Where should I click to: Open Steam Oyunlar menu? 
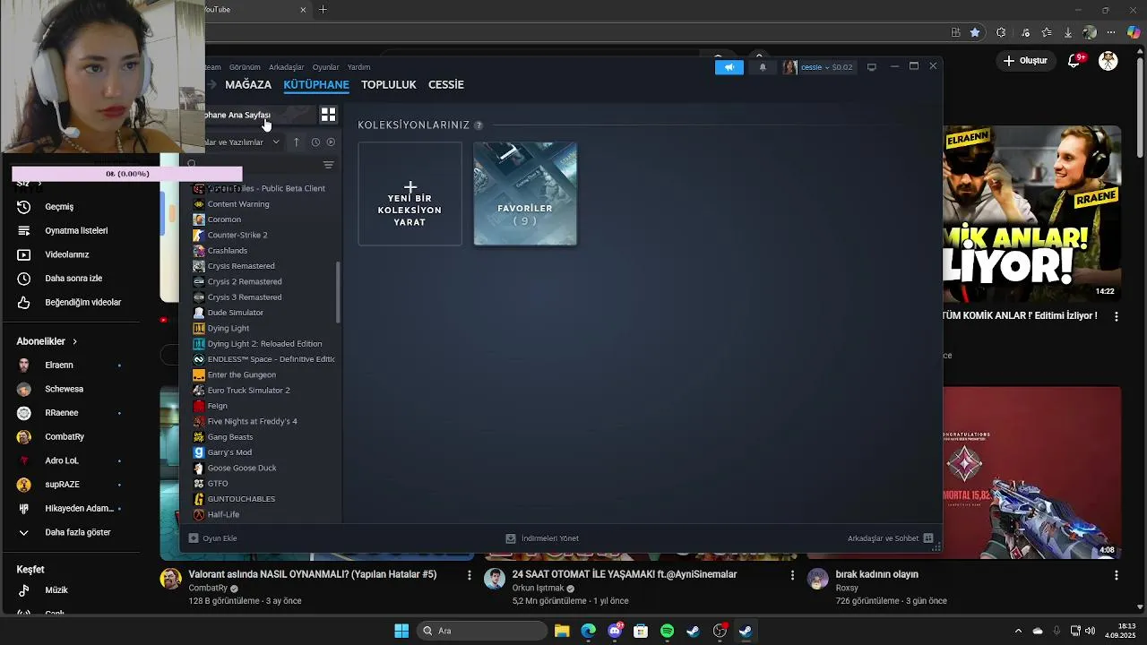(x=325, y=67)
